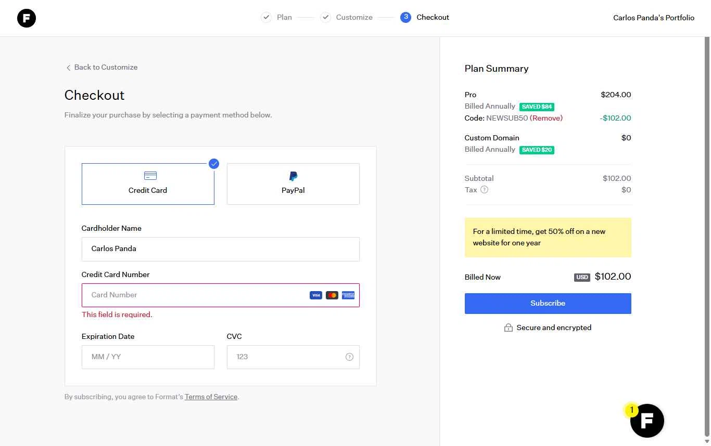This screenshot has height=446, width=711.
Task: Go to the Plan step
Action: [284, 17]
